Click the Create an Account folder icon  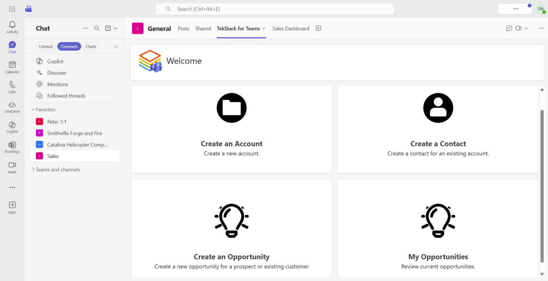232,108
